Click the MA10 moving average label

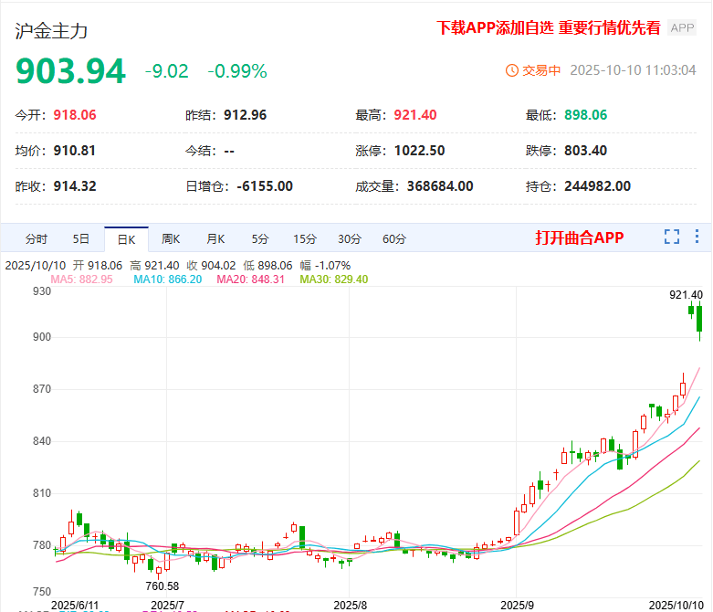tap(167, 279)
